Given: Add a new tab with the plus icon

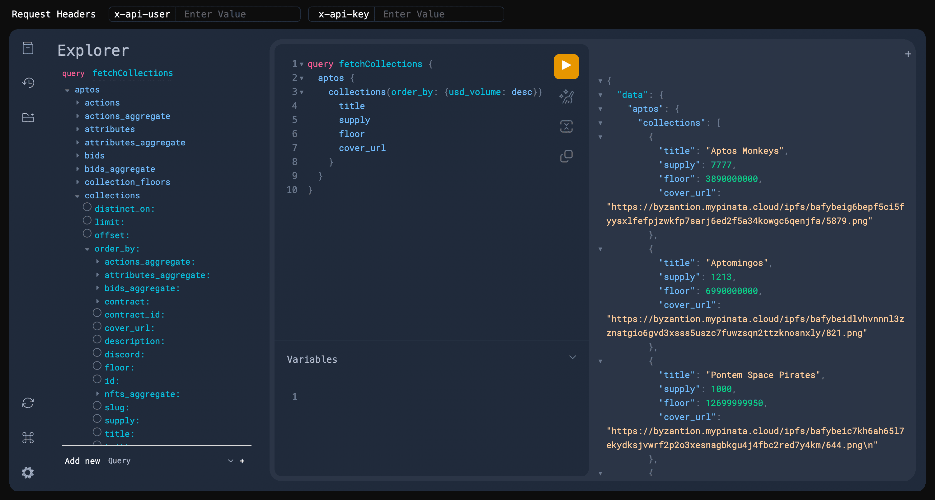Looking at the screenshot, I should click(x=908, y=54).
